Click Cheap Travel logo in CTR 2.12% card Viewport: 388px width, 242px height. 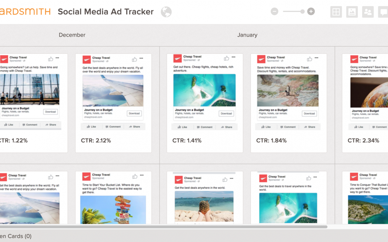(86, 60)
